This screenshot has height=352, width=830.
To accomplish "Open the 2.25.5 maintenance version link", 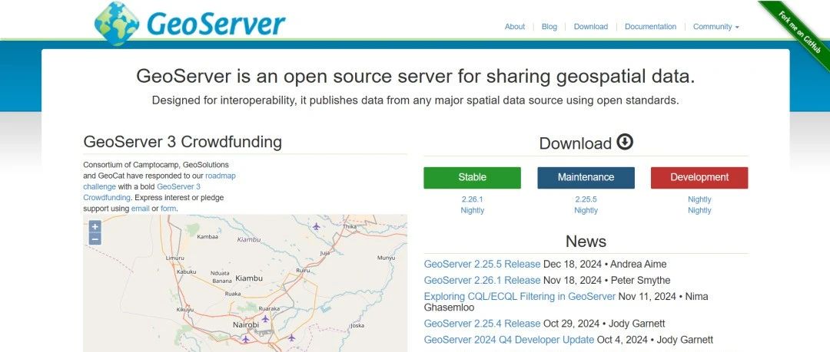I will tap(586, 199).
